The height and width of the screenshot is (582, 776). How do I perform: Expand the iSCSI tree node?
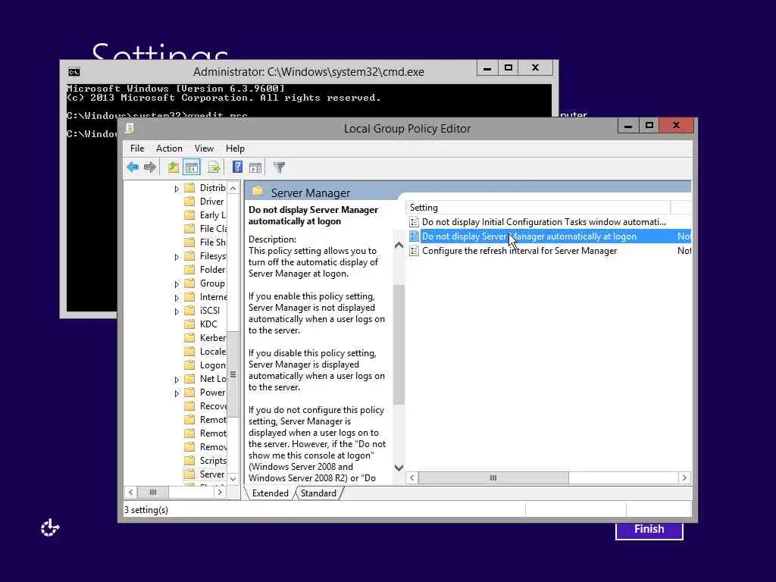(177, 311)
